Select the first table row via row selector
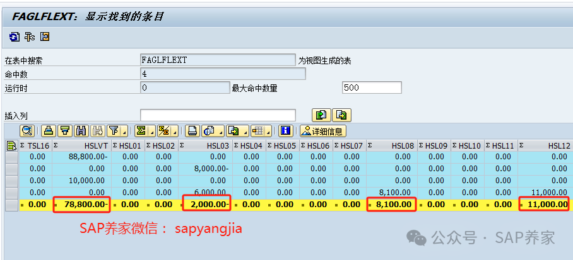Image resolution: width=573 pixels, height=260 pixels. click(12, 157)
